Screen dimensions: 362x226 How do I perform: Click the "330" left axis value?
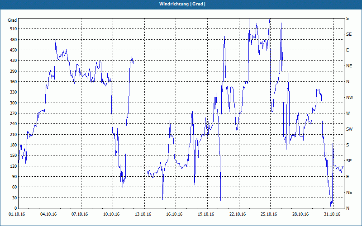pyautogui.click(x=14, y=92)
